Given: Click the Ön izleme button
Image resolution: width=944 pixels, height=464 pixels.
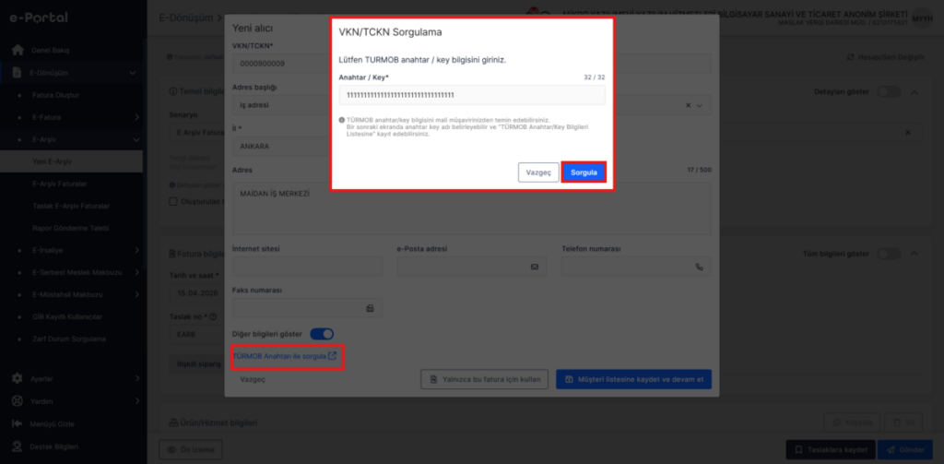Looking at the screenshot, I should tap(190, 449).
